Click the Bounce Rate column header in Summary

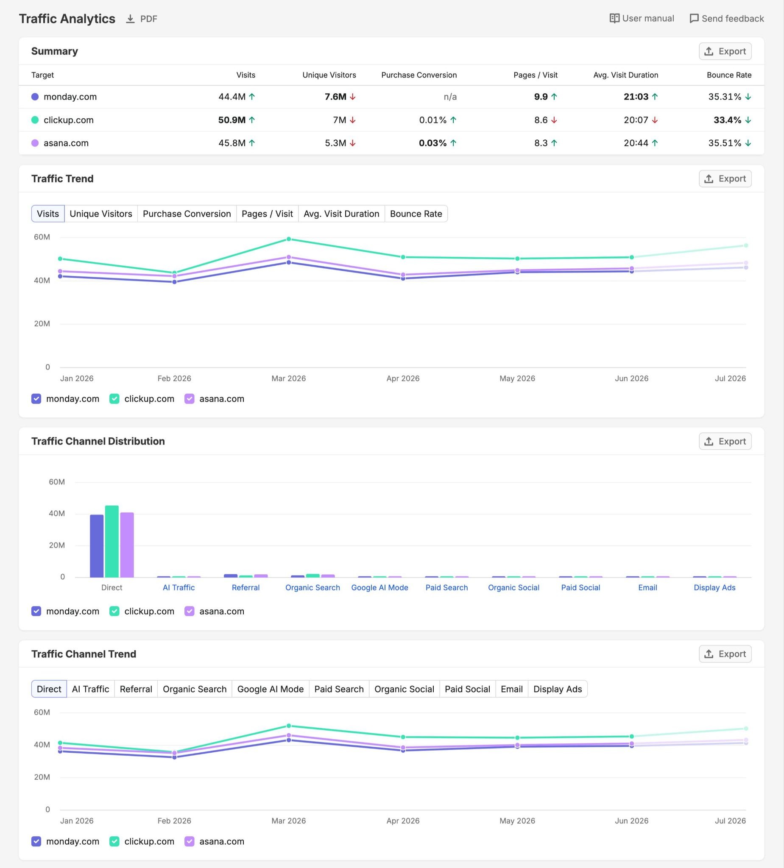coord(729,75)
